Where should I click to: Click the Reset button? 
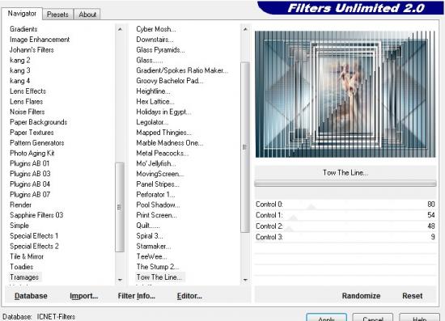(413, 296)
